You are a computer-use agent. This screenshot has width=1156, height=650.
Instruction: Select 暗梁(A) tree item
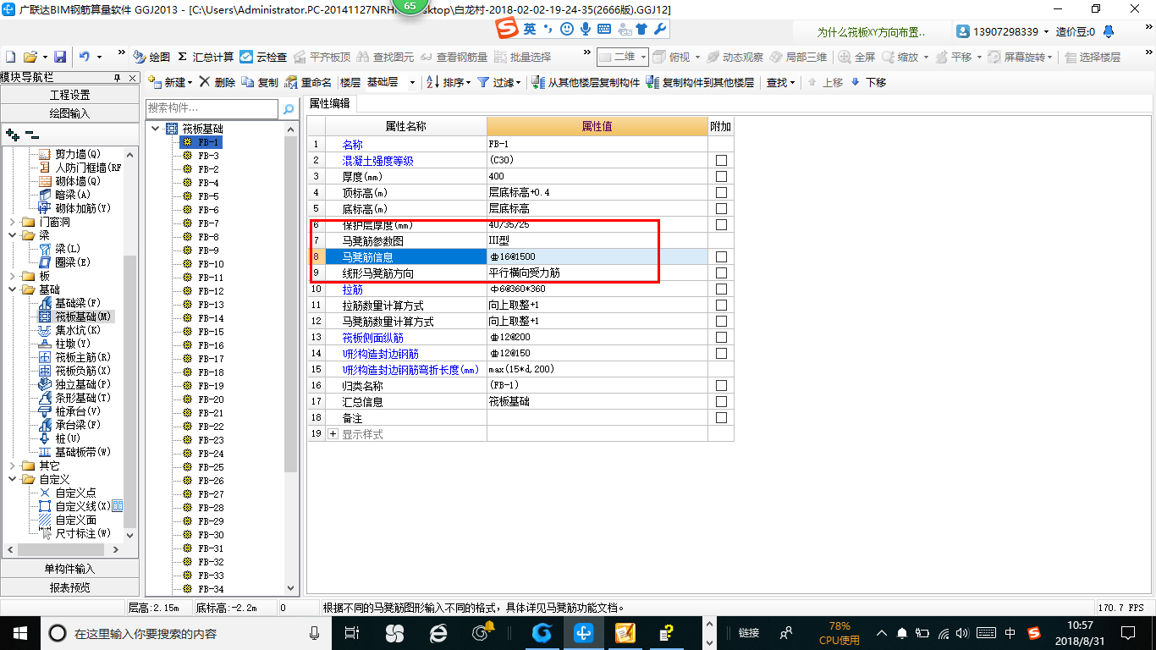click(73, 195)
